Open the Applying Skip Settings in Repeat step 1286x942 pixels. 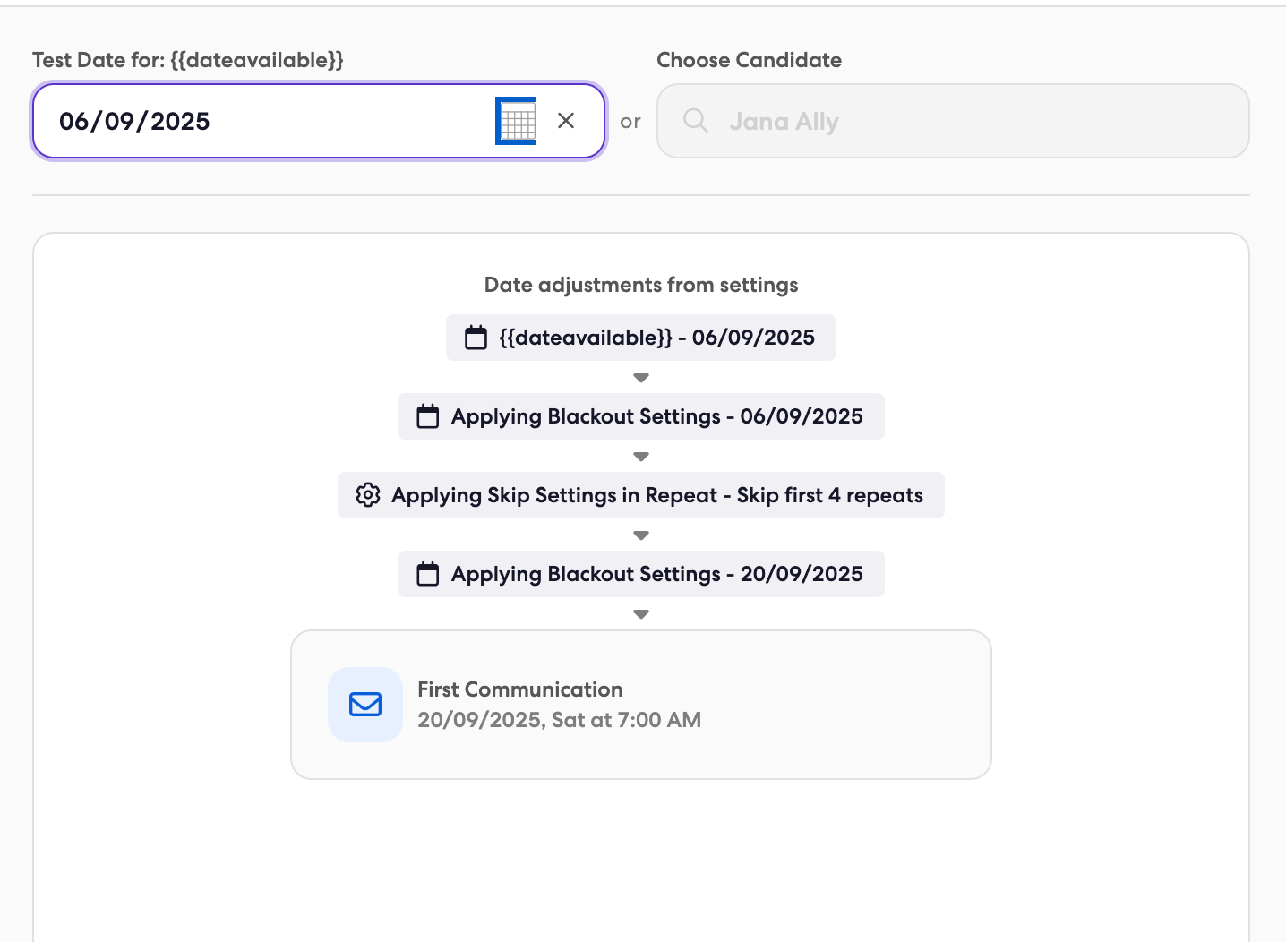pos(641,494)
